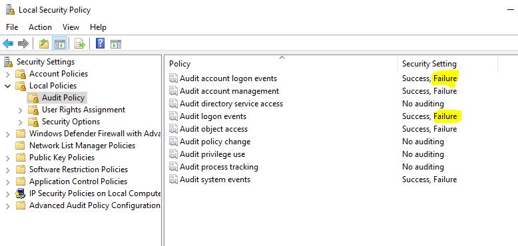The image size is (518, 246).
Task: Select 'Audit object access' policy text
Action: (x=214, y=129)
